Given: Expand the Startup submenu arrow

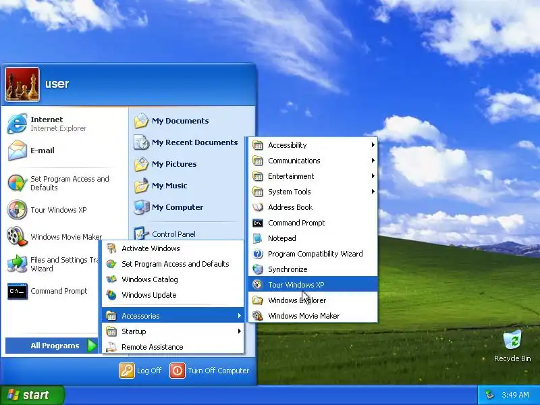Looking at the screenshot, I should point(240,331).
